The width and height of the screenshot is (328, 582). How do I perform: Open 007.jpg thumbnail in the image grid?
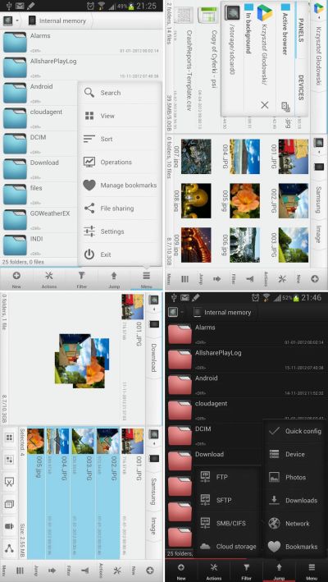pyautogui.click(x=196, y=156)
